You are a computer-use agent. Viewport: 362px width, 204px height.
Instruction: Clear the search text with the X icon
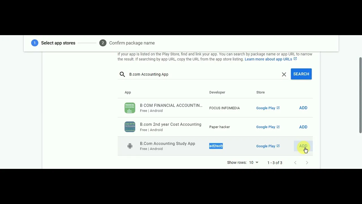point(284,74)
